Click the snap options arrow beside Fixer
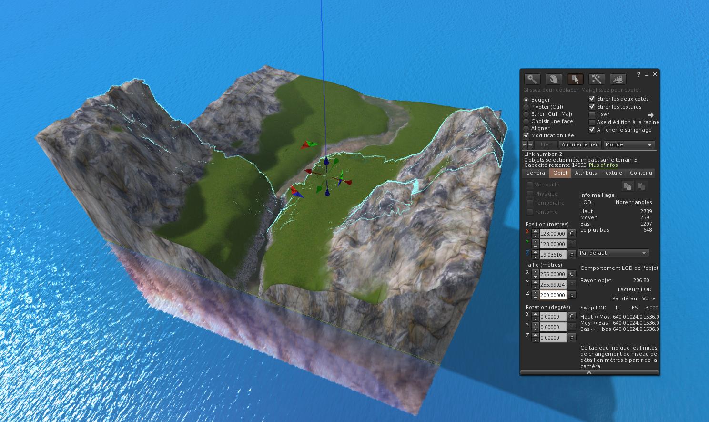709x422 pixels. click(651, 115)
